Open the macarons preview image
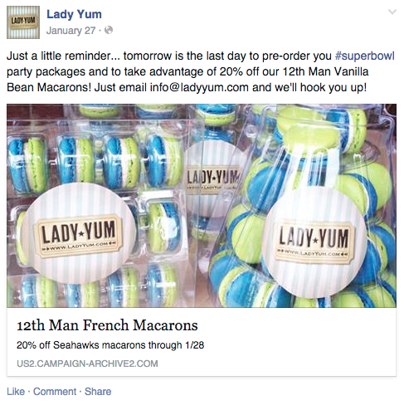Screen dimensions: 404x405 202,206
